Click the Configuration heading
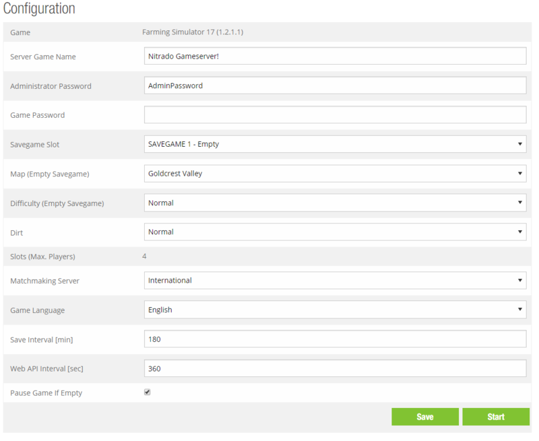The image size is (539, 441). (39, 9)
